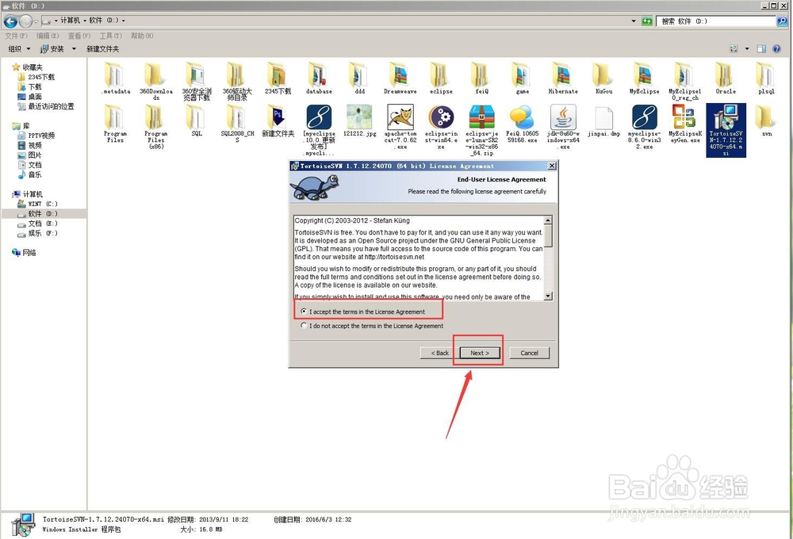Go back with the navigation arrow
793x539 pixels.
[10, 21]
